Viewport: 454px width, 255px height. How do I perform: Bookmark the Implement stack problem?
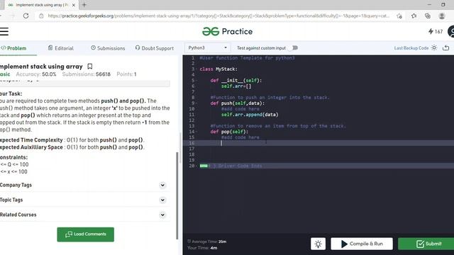pyautogui.click(x=90, y=67)
